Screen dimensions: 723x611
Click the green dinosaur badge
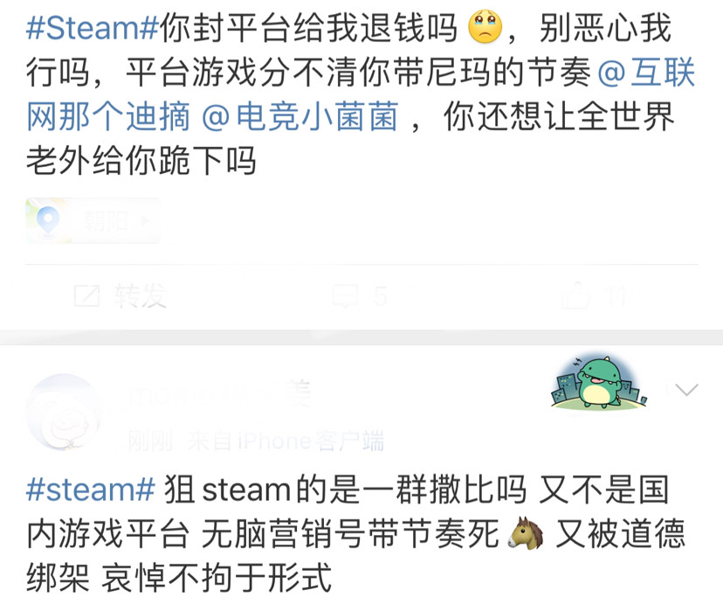599,383
